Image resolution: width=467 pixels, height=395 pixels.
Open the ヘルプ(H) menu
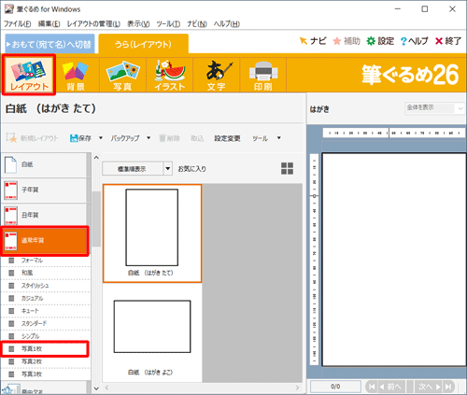(226, 23)
